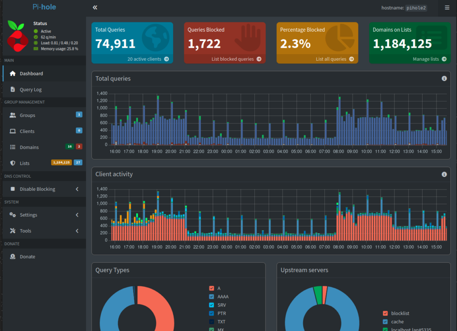Viewport: 457px width, 331px height.
Task: Click List all queries link
Action: coord(331,59)
